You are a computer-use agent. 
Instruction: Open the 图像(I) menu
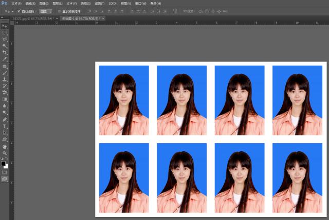pos(44,3)
